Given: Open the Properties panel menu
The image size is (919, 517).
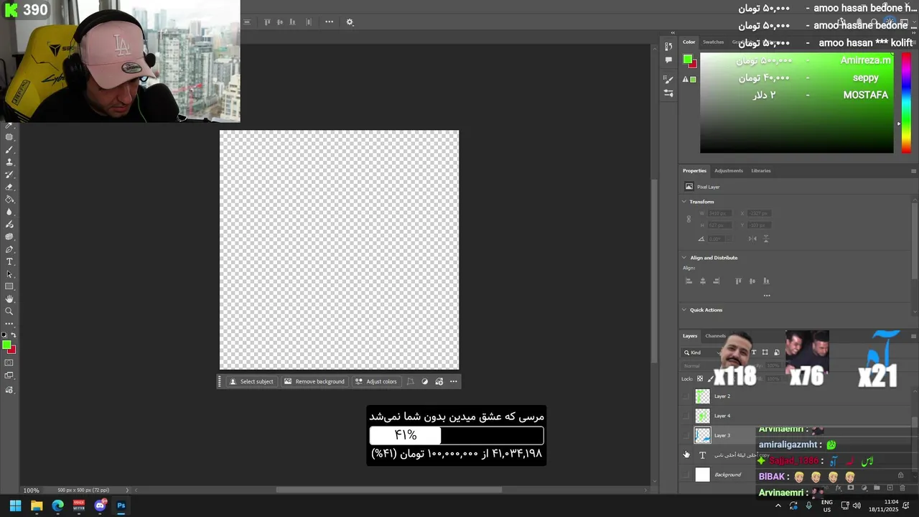Looking at the screenshot, I should (913, 171).
